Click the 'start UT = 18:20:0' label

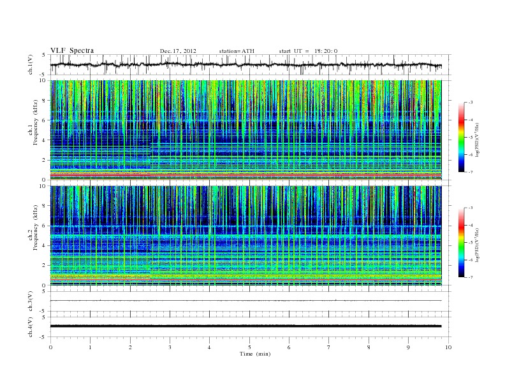click(x=308, y=51)
